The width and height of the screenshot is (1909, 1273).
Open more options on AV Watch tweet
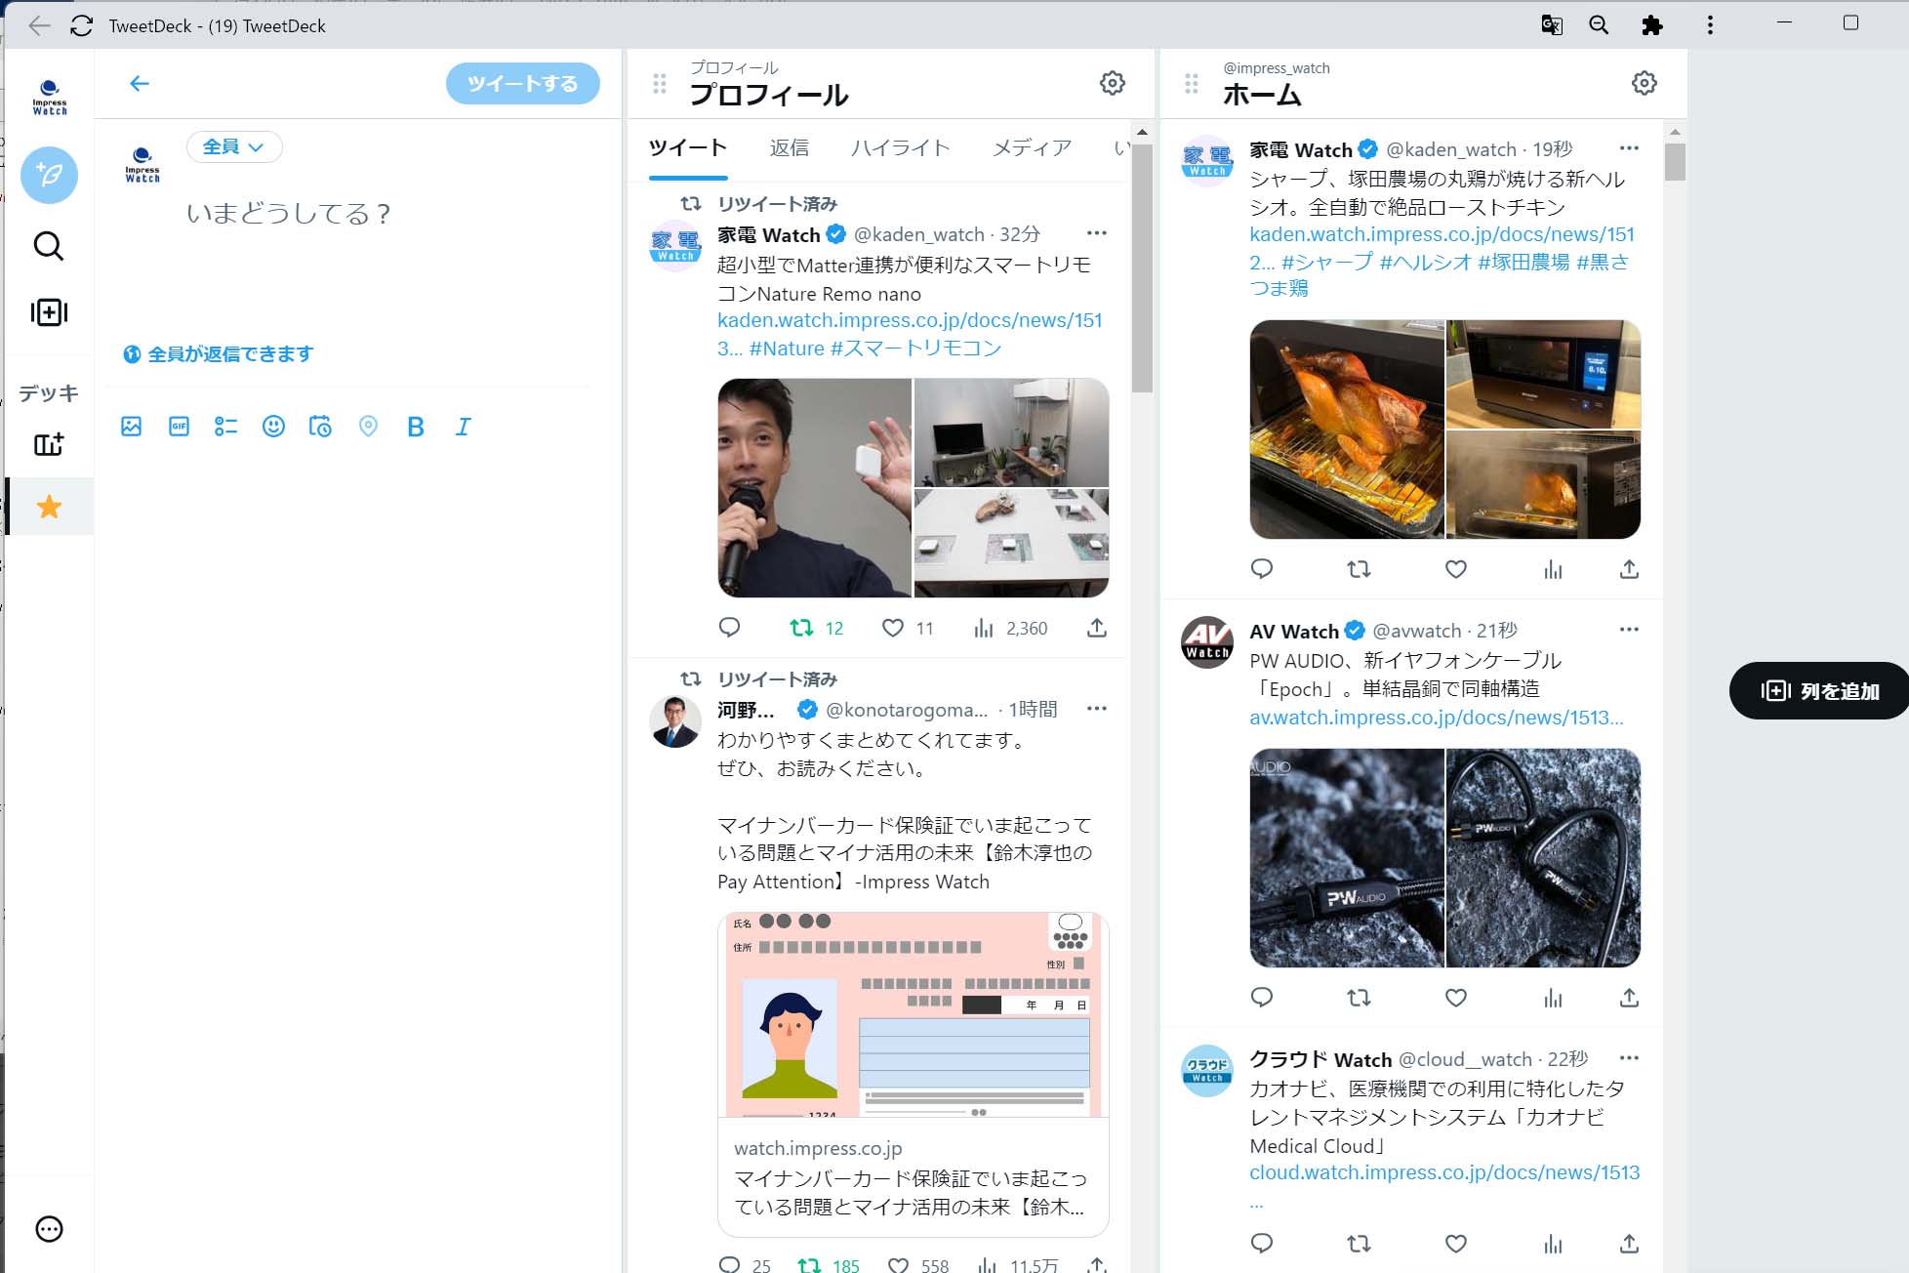click(1628, 630)
